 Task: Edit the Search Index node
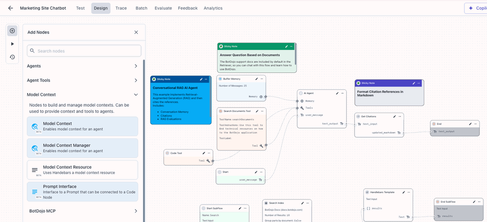click(x=303, y=203)
